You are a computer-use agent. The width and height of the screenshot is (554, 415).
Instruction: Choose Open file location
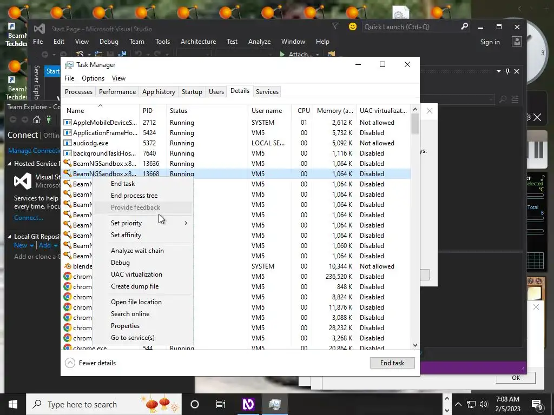click(136, 302)
